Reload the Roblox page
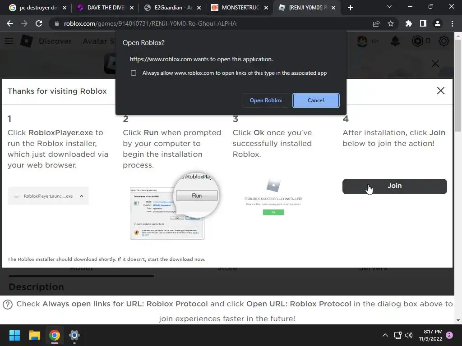Viewport: 462px width, 346px height. coord(39,23)
